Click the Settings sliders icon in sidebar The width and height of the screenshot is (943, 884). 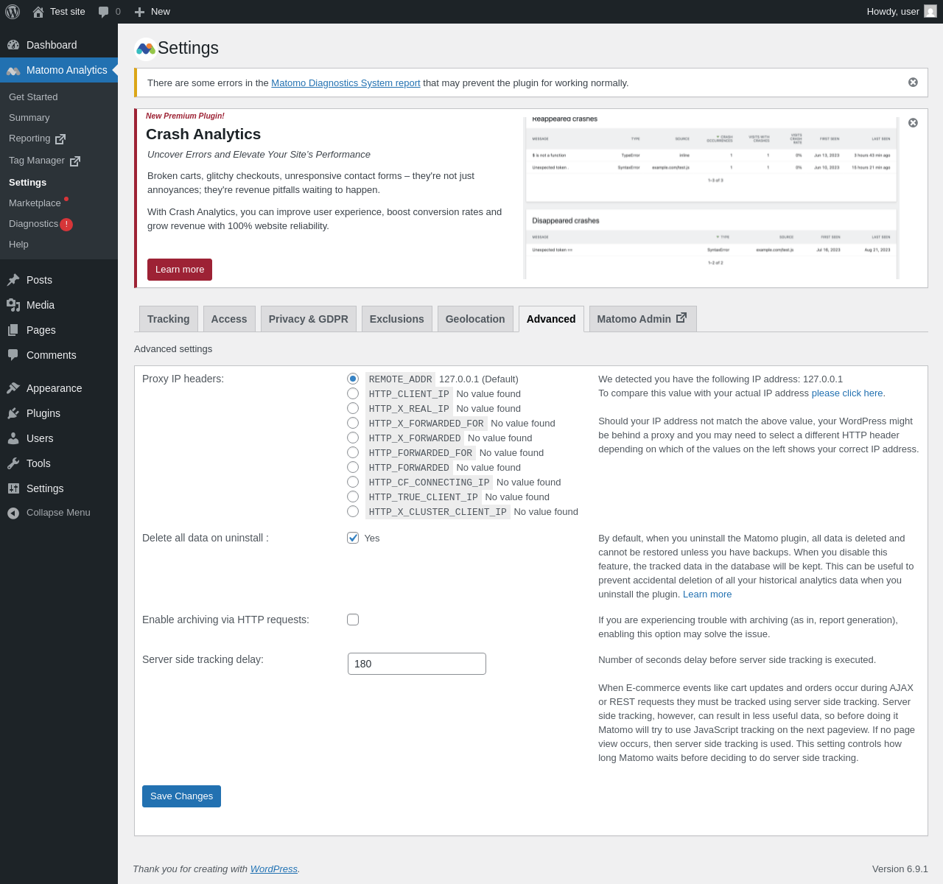(13, 488)
